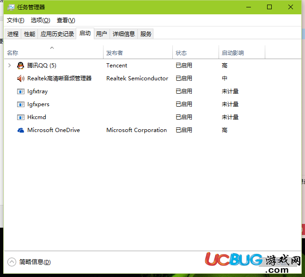The image size is (305, 277).
Task: Click the Hkcmd program icon
Action: 21,117
